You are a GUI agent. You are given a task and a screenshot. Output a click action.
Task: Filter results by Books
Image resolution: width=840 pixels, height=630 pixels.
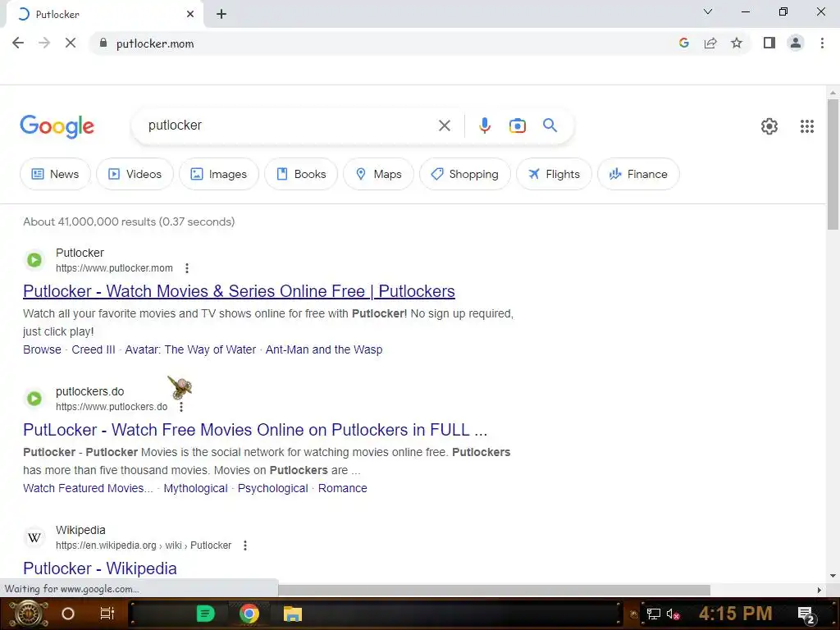coord(301,174)
